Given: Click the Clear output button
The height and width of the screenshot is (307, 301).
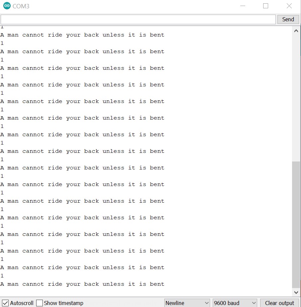Looking at the screenshot, I should [280, 303].
